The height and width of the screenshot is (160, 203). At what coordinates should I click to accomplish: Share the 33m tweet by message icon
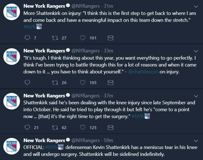(110, 82)
